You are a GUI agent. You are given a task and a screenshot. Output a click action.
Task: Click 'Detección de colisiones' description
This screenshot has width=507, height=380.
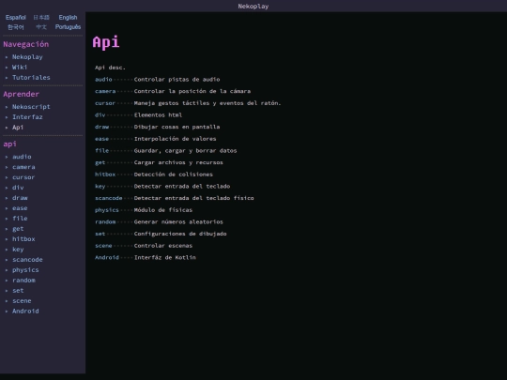[174, 175]
